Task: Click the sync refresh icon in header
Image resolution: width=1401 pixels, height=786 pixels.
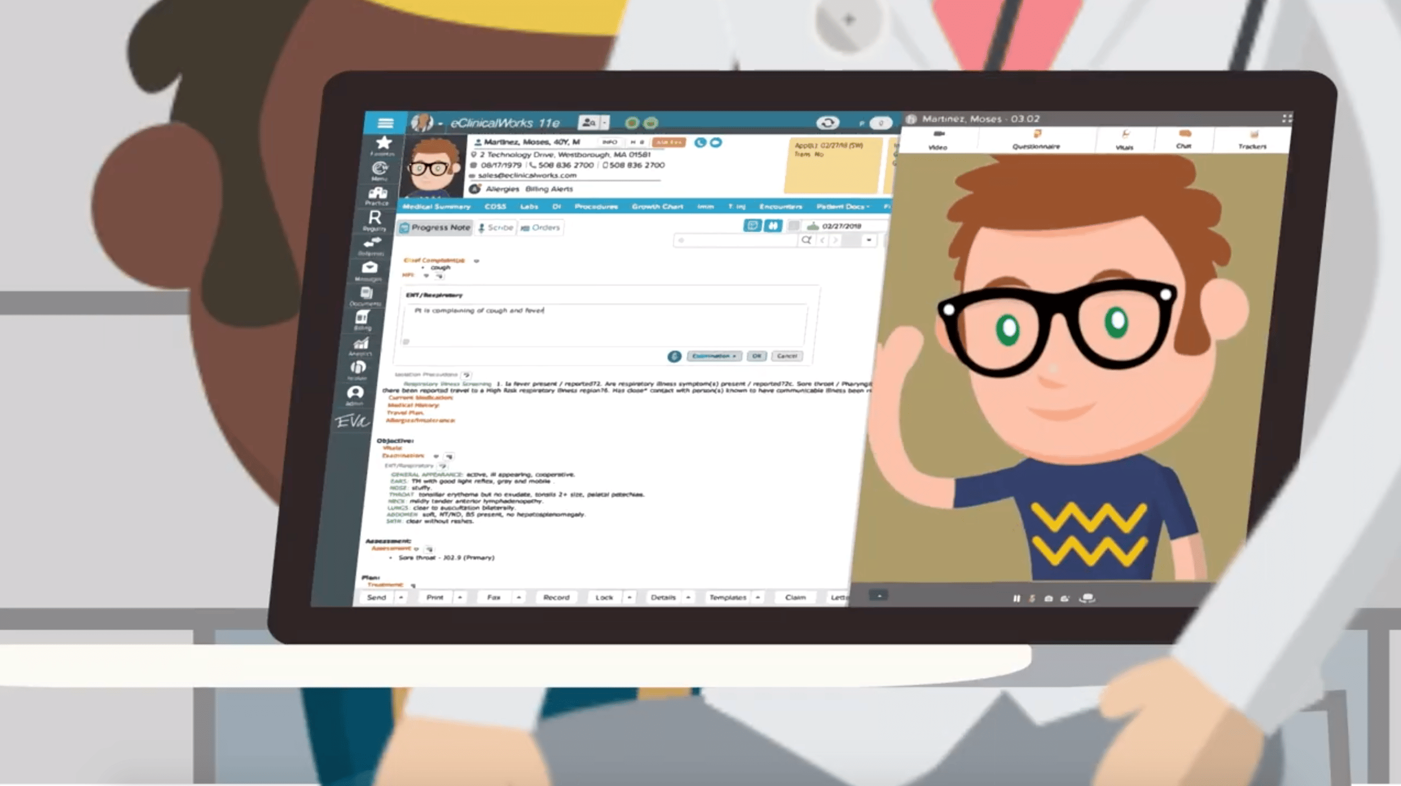Action: click(x=828, y=123)
